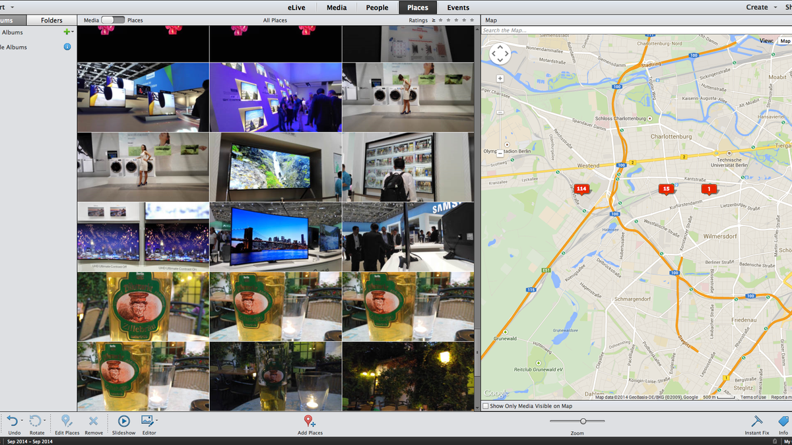This screenshot has height=445, width=792.
Task: Adjust the thumbnail Zoom slider
Action: point(577,421)
